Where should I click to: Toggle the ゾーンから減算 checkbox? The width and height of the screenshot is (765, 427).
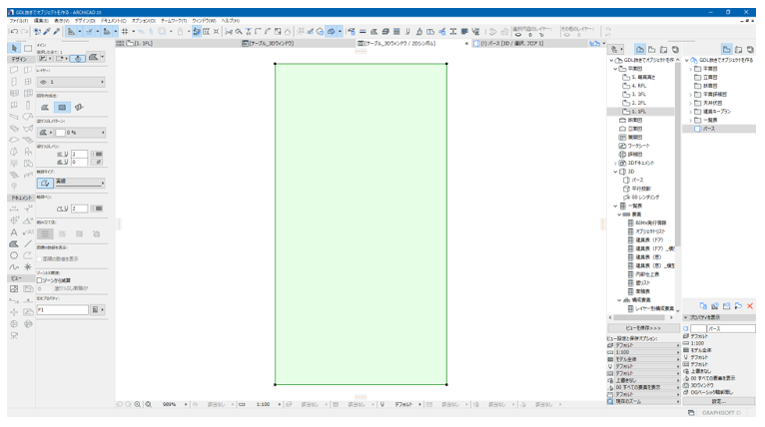[x=40, y=280]
